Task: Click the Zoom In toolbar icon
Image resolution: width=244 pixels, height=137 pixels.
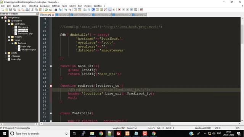Action: (66, 10)
